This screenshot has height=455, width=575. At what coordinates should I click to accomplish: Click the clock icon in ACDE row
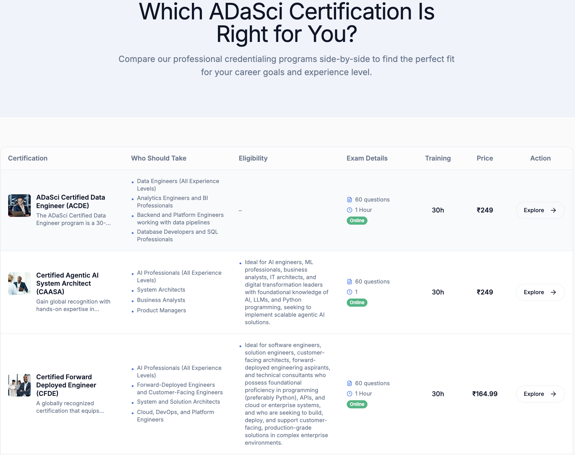point(350,210)
